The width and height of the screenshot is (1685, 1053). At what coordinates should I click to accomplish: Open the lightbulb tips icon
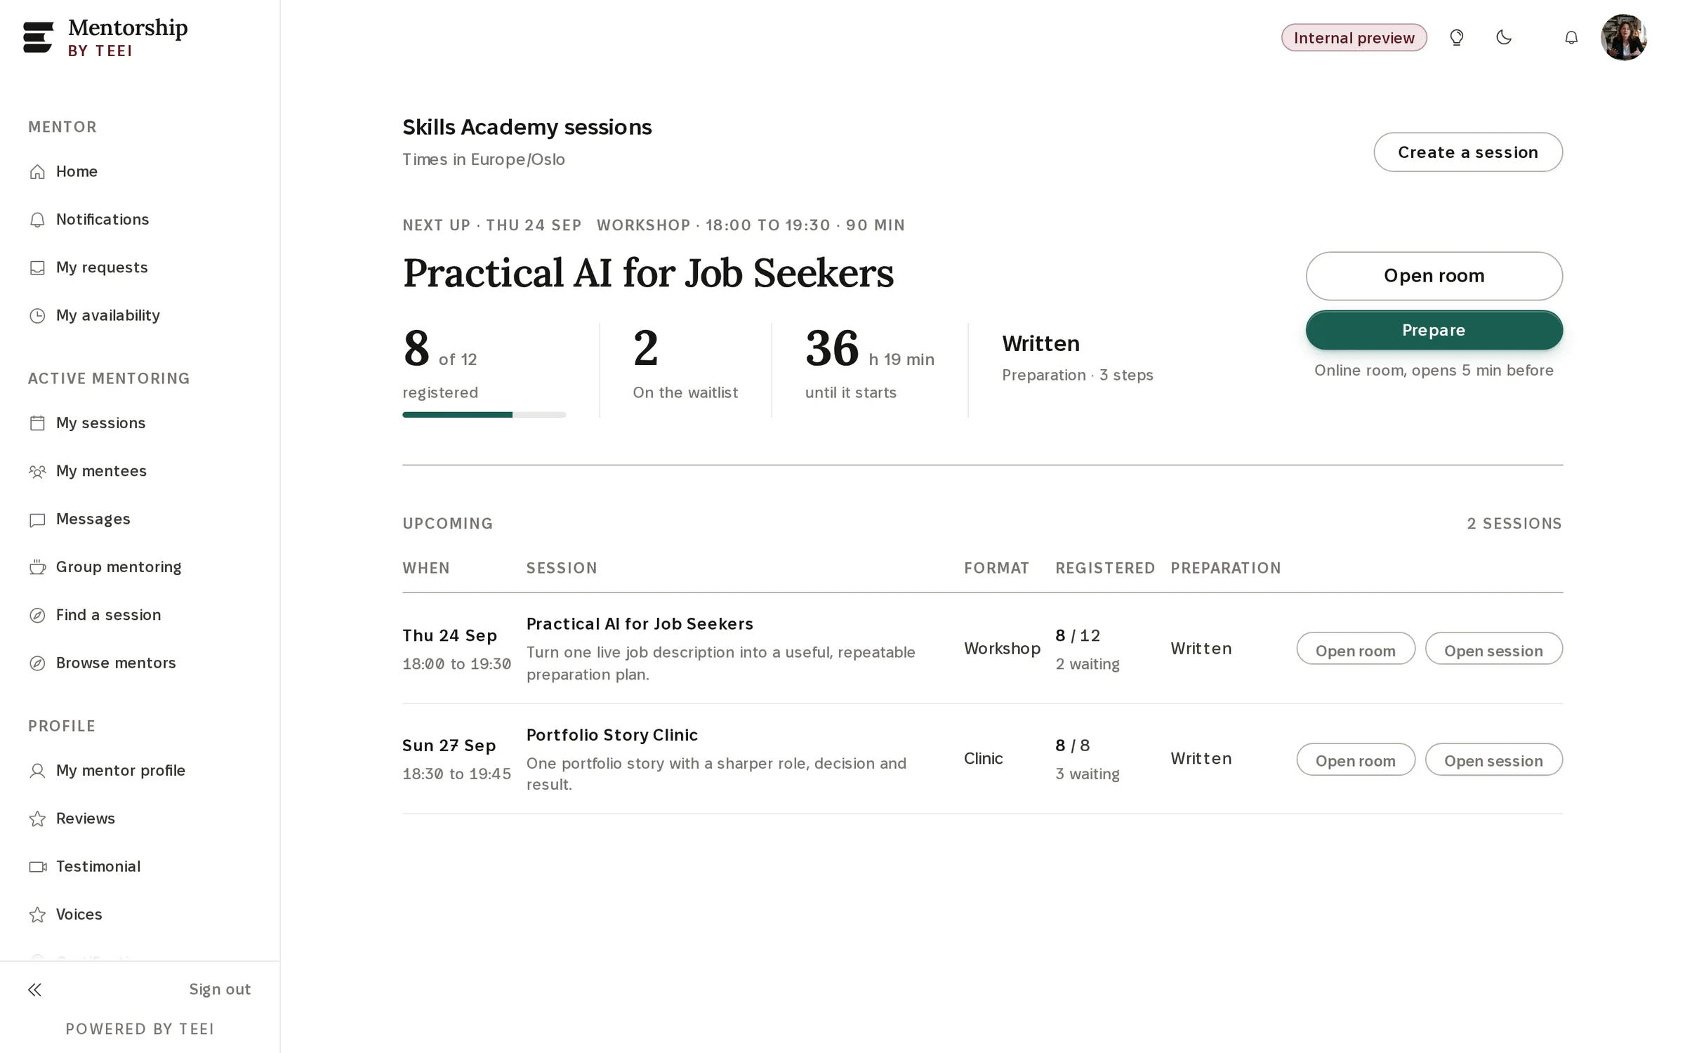pyautogui.click(x=1457, y=37)
